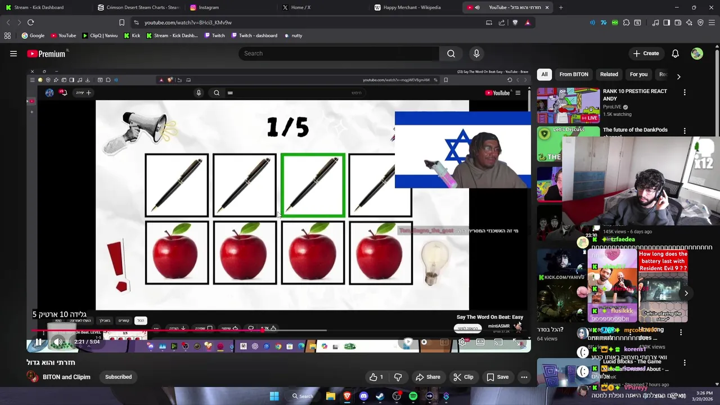Screen dimensions: 720x405
Task: Dislike this video
Action: [398, 377]
